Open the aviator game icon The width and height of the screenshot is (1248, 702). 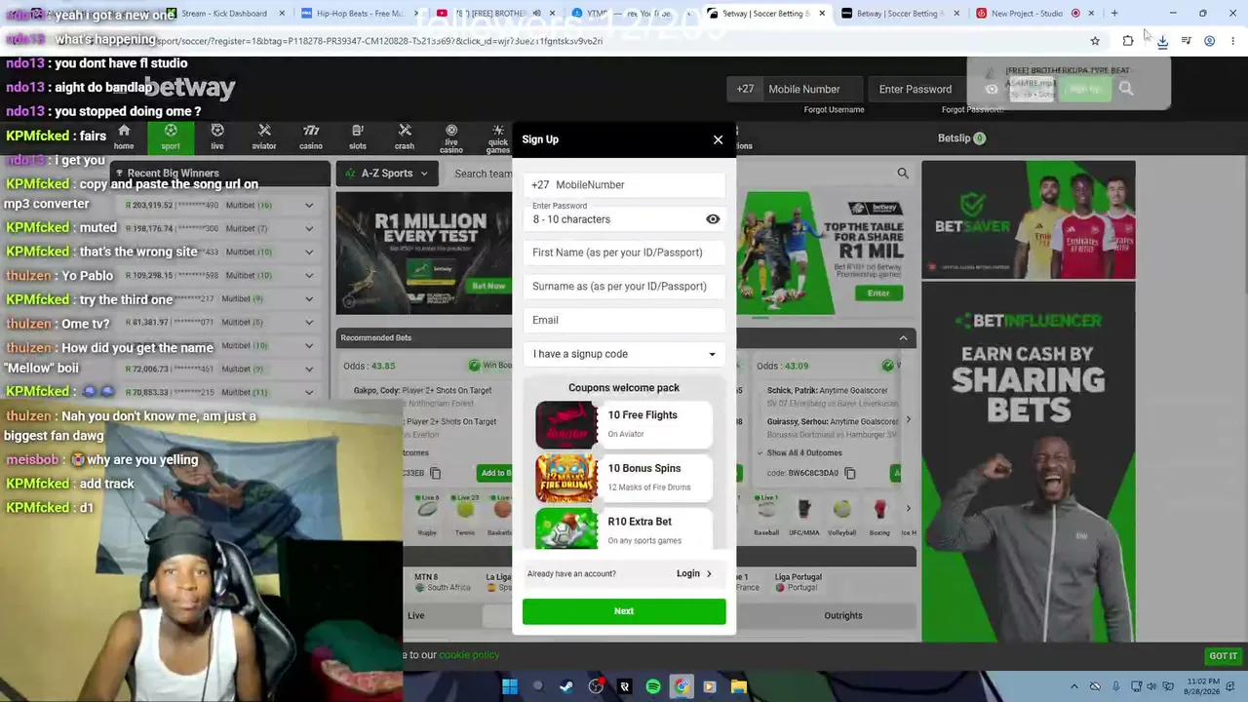click(x=264, y=136)
